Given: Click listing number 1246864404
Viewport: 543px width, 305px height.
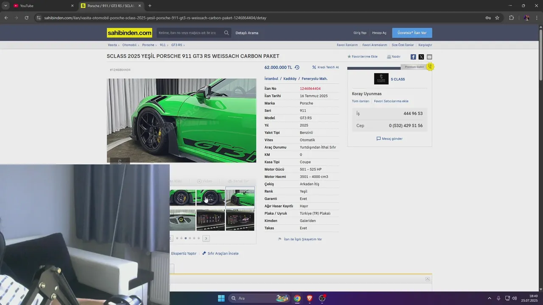Looking at the screenshot, I should pos(310,89).
